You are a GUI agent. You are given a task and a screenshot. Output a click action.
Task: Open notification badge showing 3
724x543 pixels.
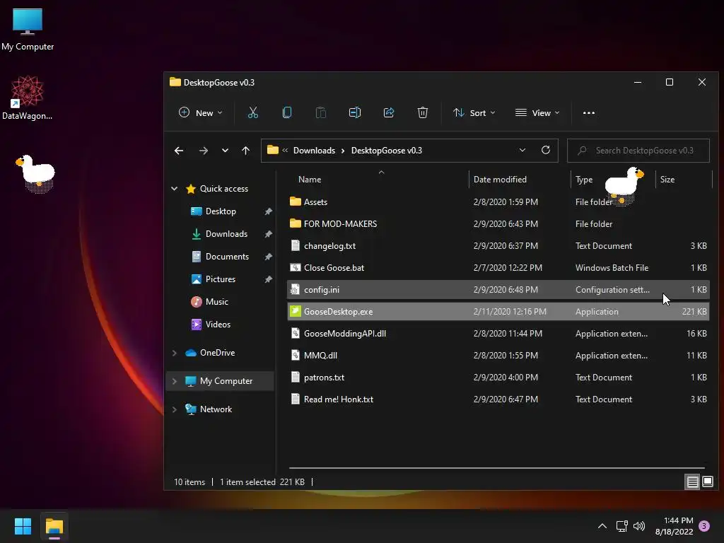pos(704,526)
